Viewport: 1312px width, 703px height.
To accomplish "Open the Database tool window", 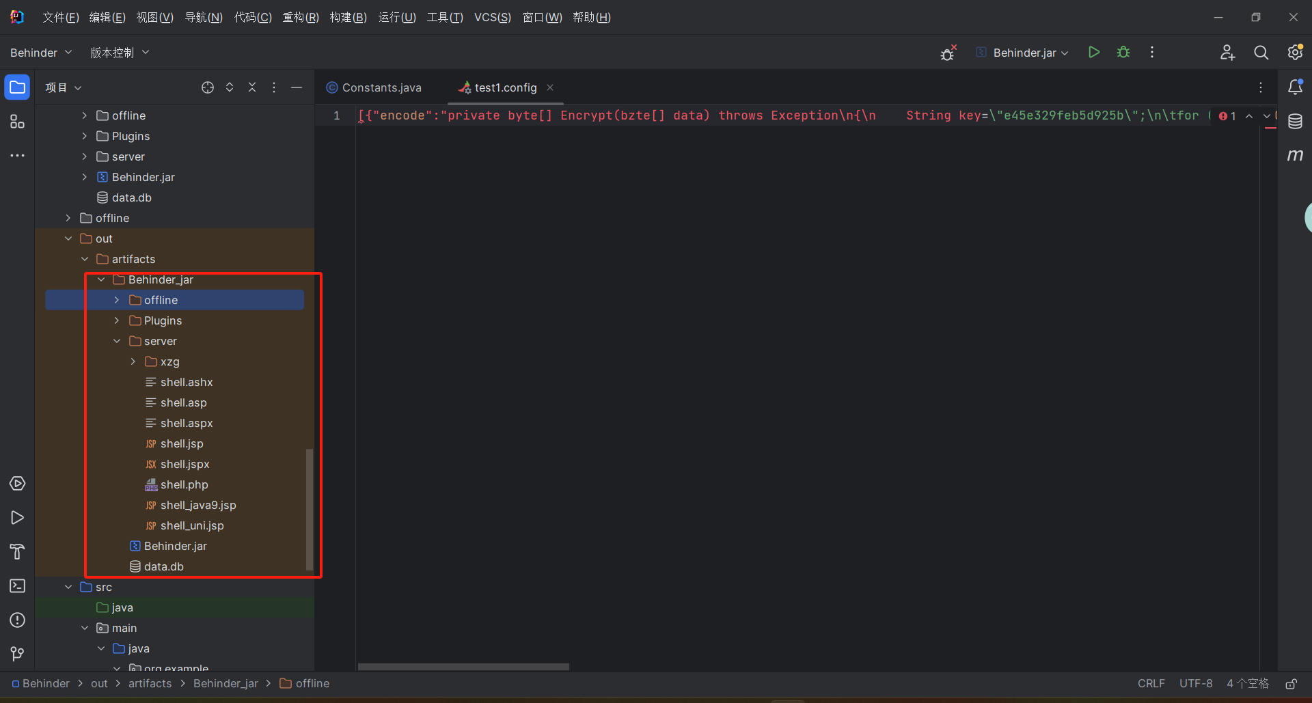I will [x=1295, y=122].
